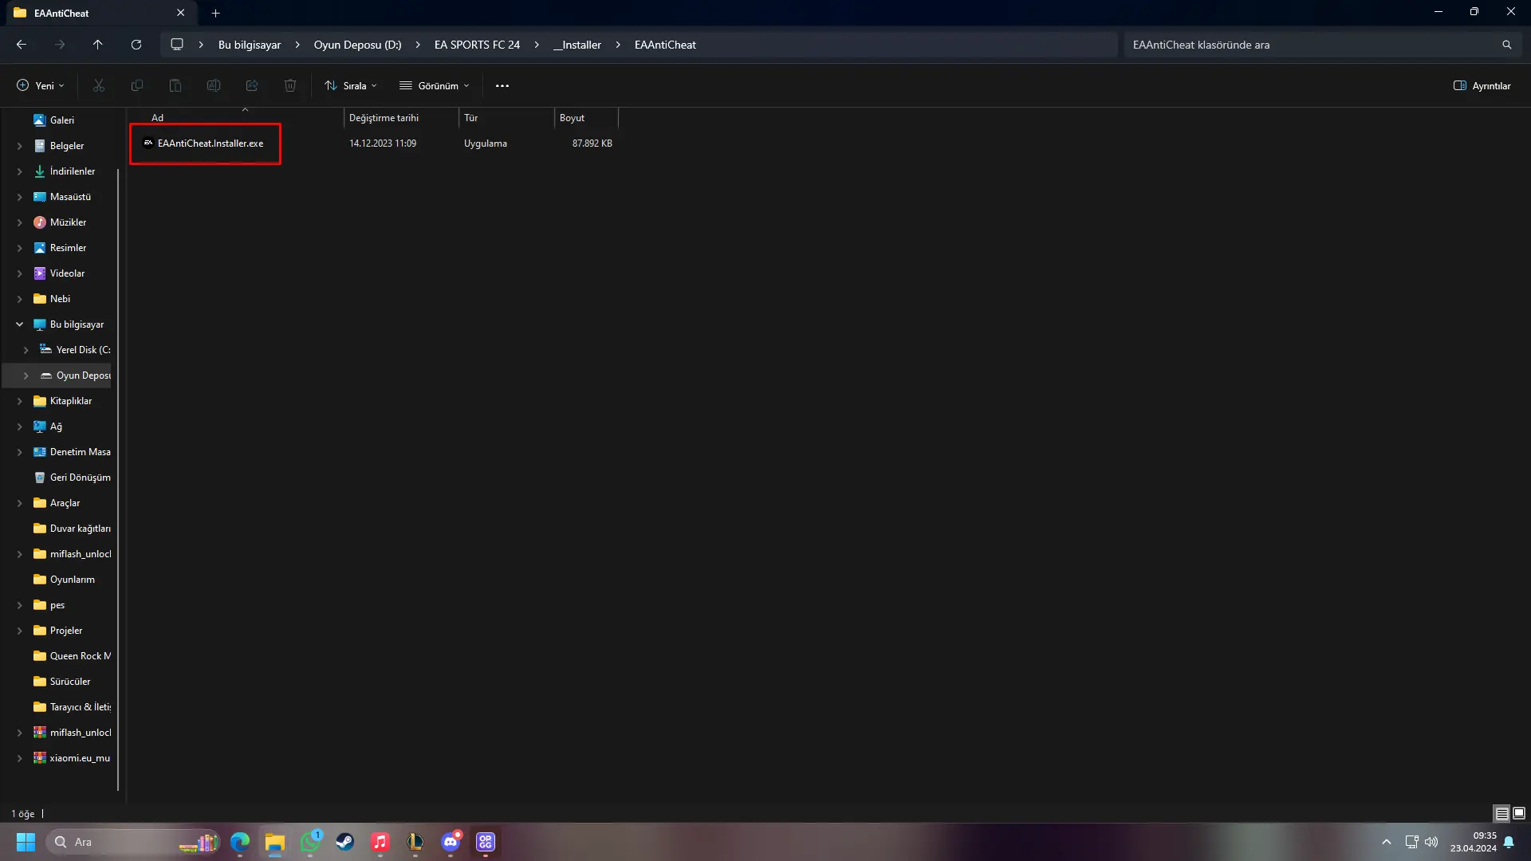Viewport: 1531px width, 861px height.
Task: Open the three-dots more options menu
Action: (502, 85)
